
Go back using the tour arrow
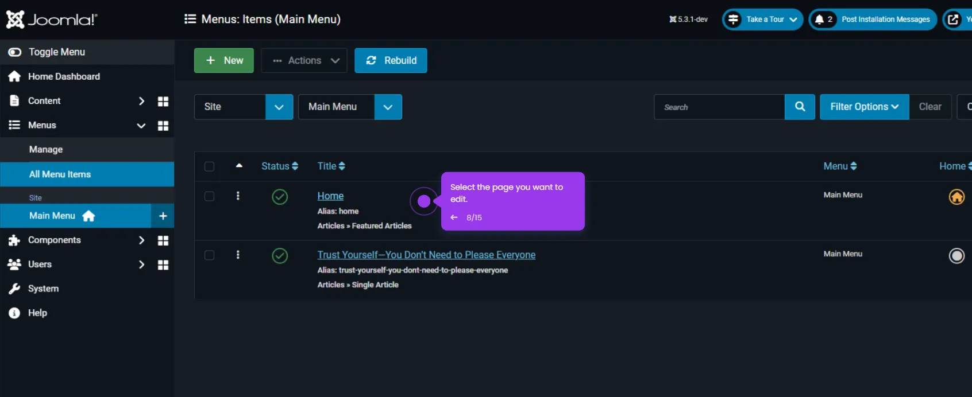pyautogui.click(x=454, y=217)
